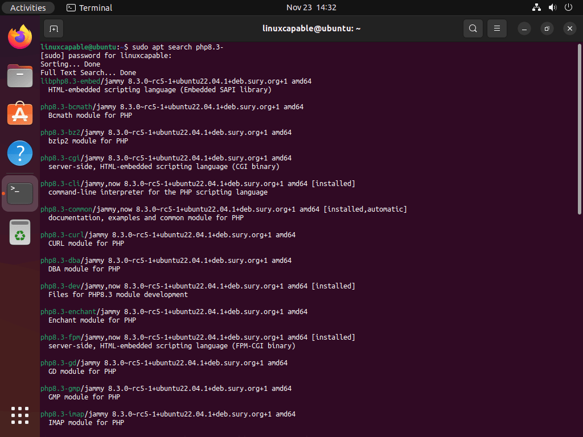The width and height of the screenshot is (583, 437).
Task: Open the Help application from the dock
Action: [19, 152]
